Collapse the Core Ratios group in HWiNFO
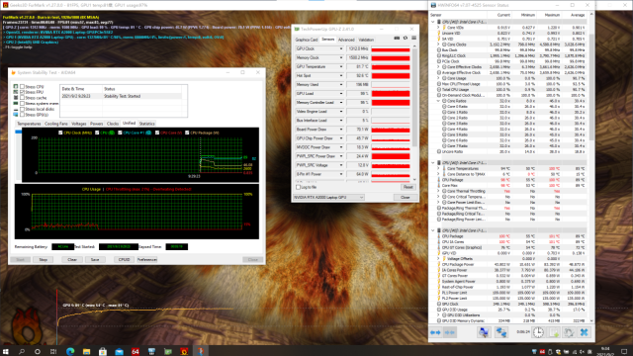Image resolution: width=633 pixels, height=356 pixels. 438,101
